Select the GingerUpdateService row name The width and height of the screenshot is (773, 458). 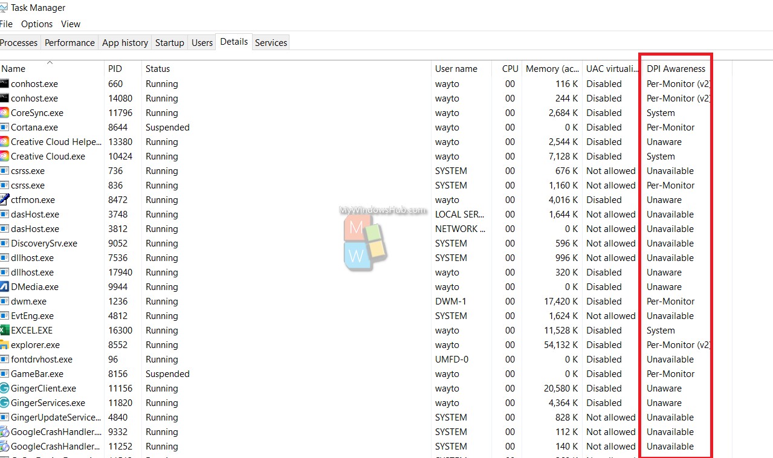[x=56, y=418]
